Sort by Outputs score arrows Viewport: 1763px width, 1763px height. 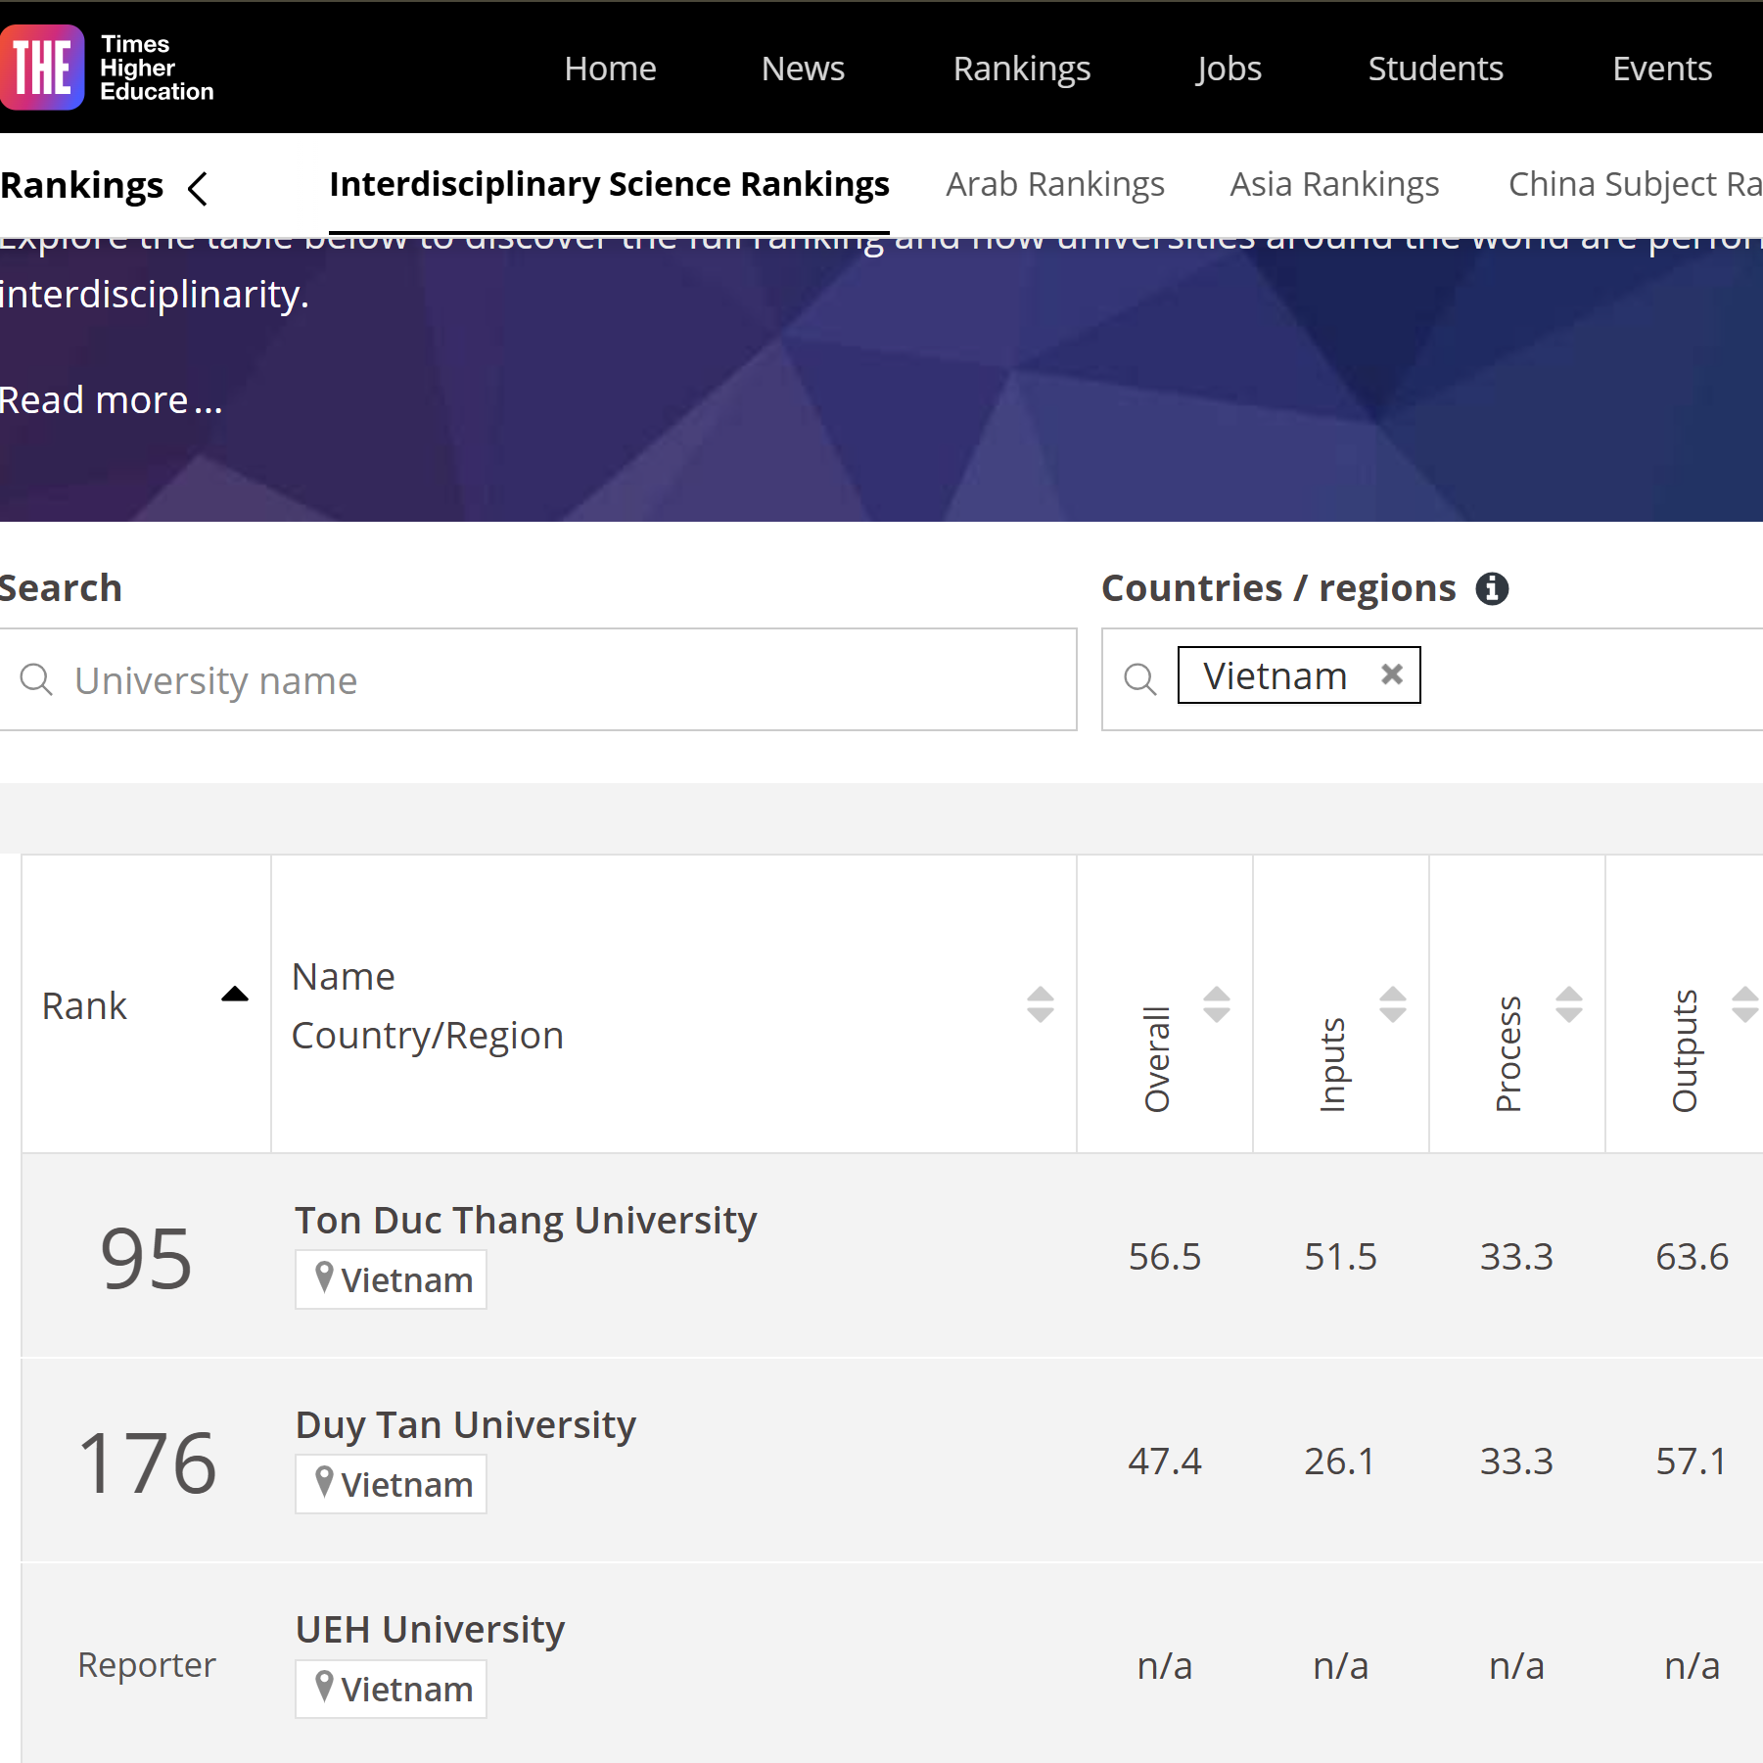(1744, 1004)
